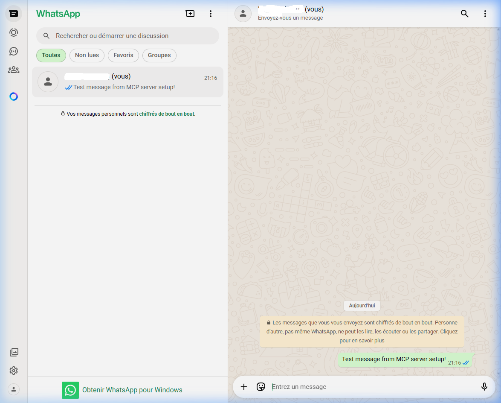501x403 pixels.
Task: Select the Non lues filter
Action: pos(87,55)
